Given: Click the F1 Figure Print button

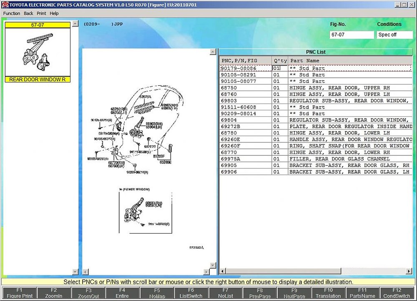Looking at the screenshot, I should (20, 293).
